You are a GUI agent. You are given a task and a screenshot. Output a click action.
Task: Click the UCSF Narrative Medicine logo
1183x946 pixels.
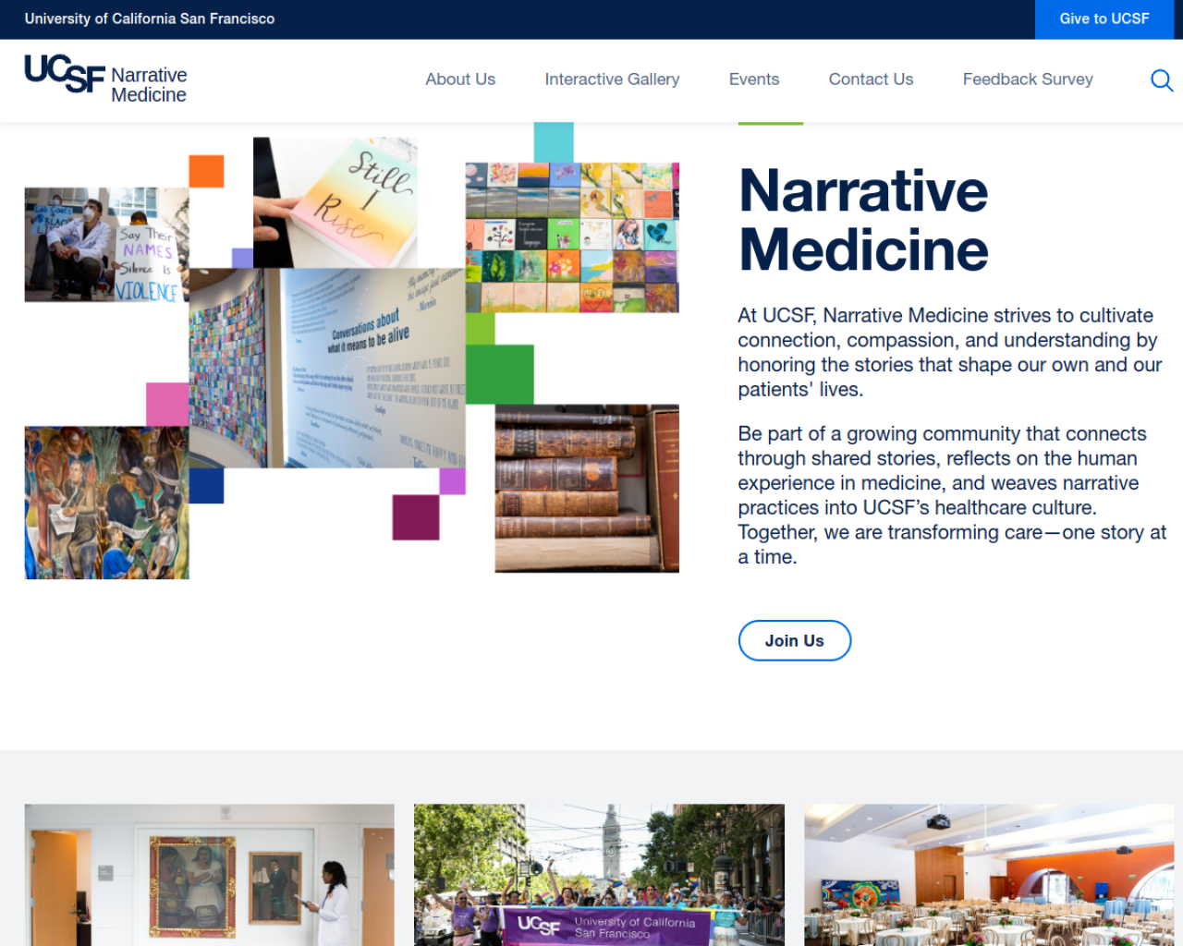pos(105,79)
